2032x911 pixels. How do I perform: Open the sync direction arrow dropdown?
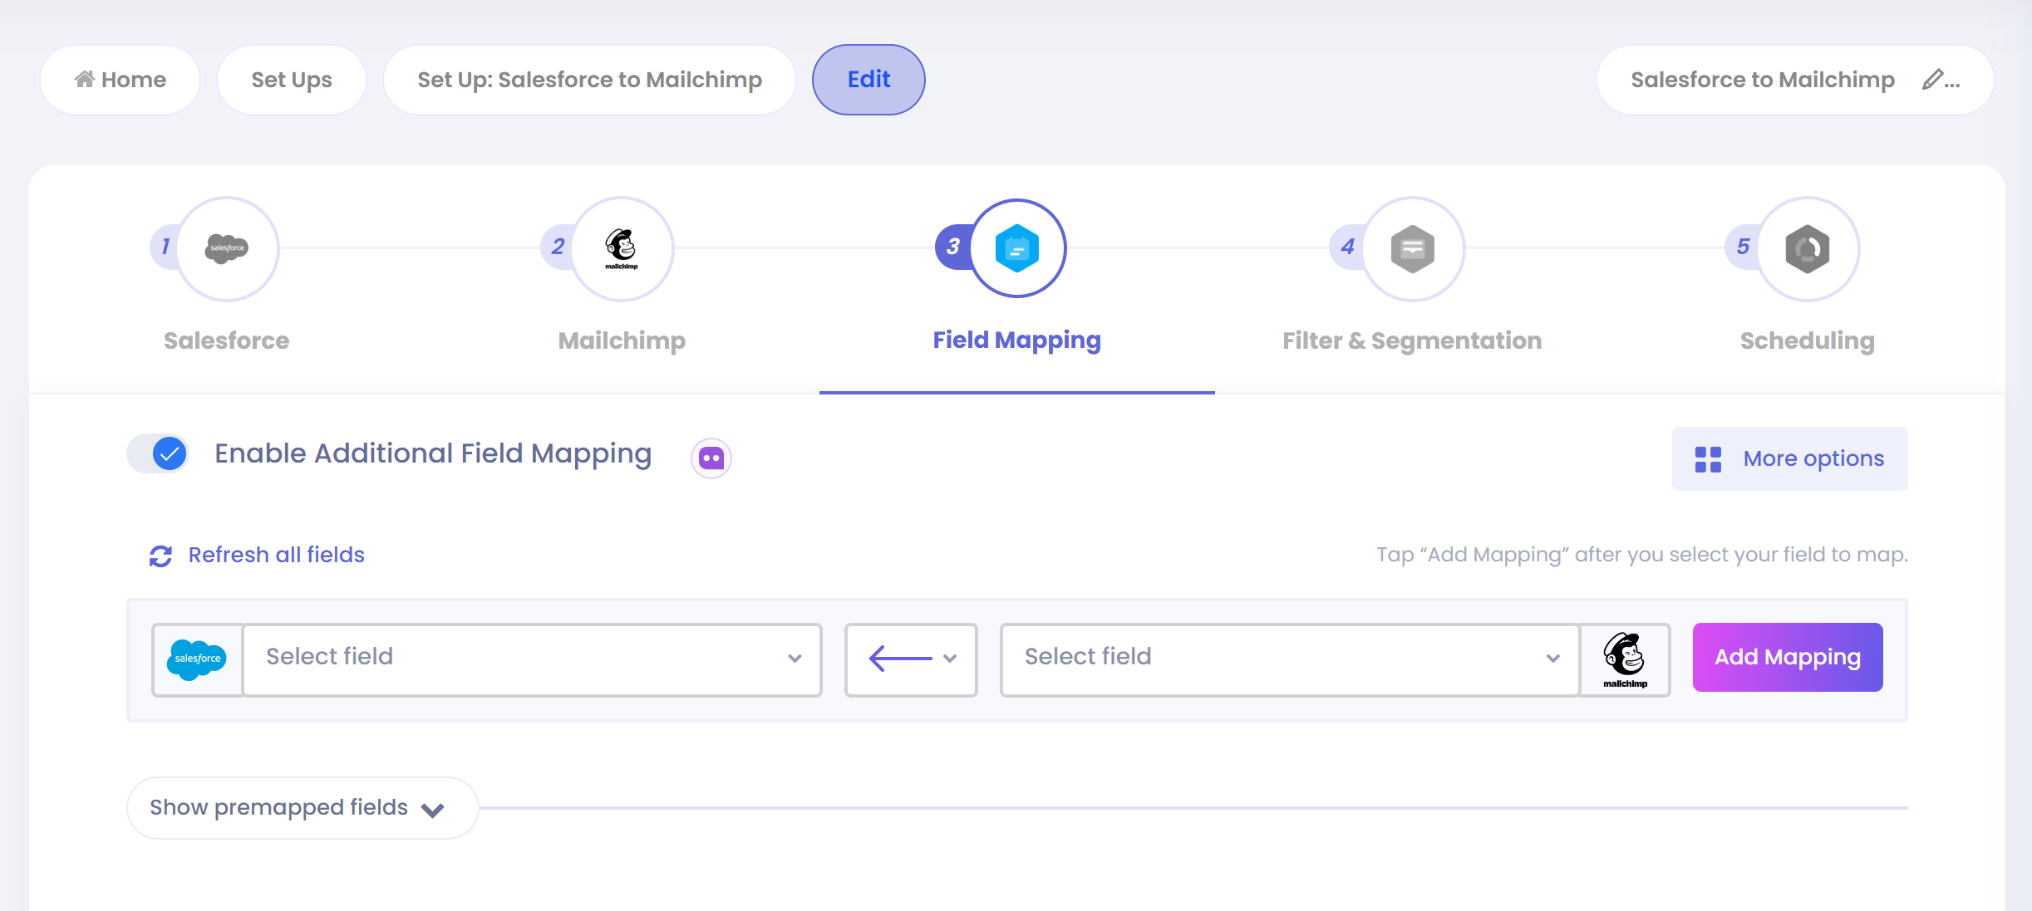pyautogui.click(x=911, y=659)
